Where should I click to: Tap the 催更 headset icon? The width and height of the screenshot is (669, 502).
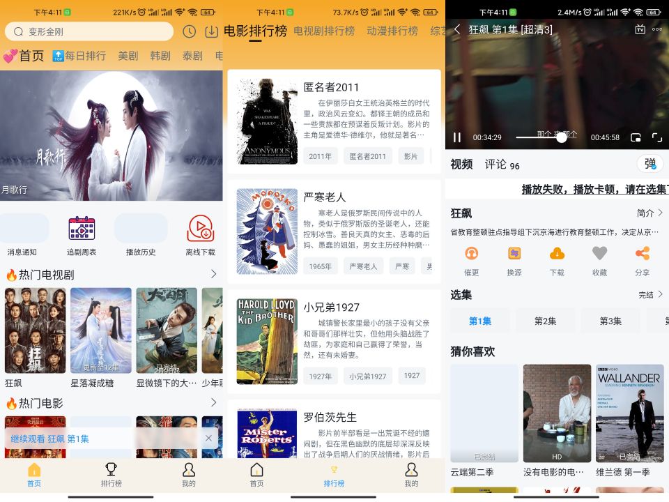pos(472,253)
